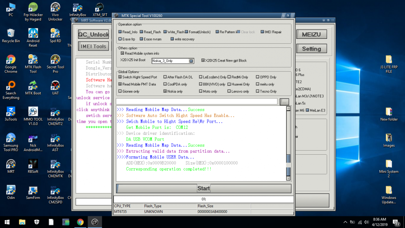Image resolution: width=405 pixels, height=228 pixels.
Task: Open the Google Chrome desktop shortcut
Action: point(11,64)
